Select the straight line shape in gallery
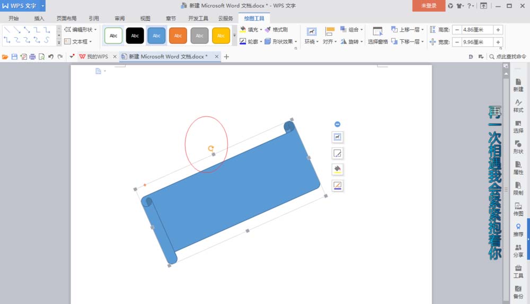The height and width of the screenshot is (304, 530). click(x=7, y=30)
